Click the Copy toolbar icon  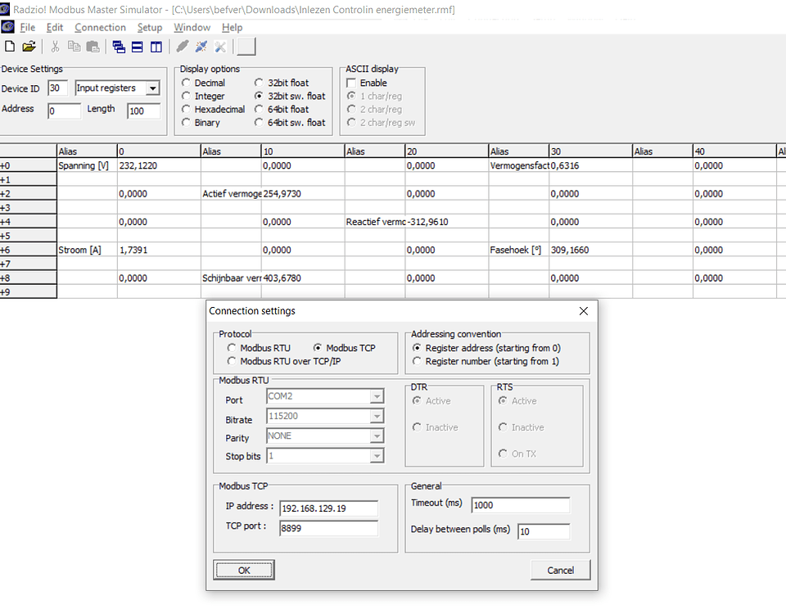[75, 47]
